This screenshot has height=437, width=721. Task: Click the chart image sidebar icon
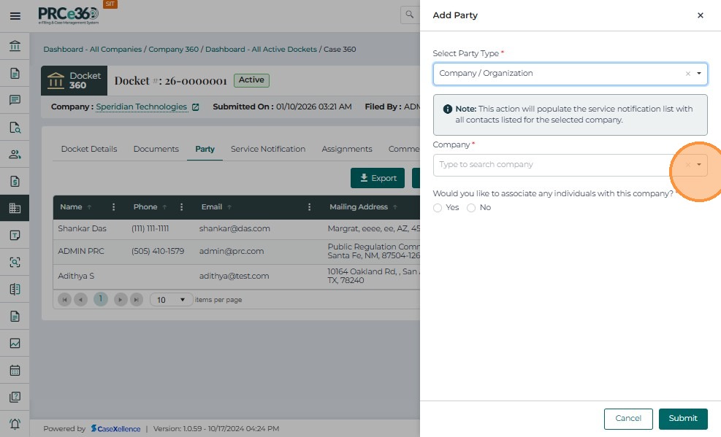(x=15, y=343)
